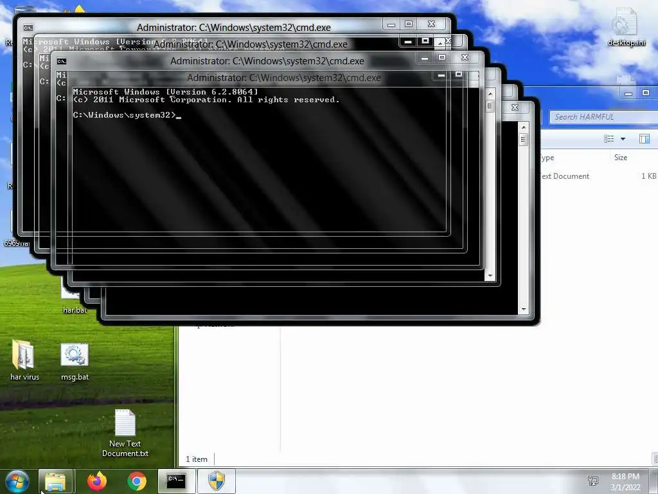Minimize the front cmd.exe window

point(441,75)
